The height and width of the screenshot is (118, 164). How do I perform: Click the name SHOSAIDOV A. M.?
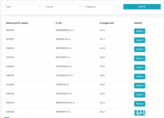click(x=64, y=94)
